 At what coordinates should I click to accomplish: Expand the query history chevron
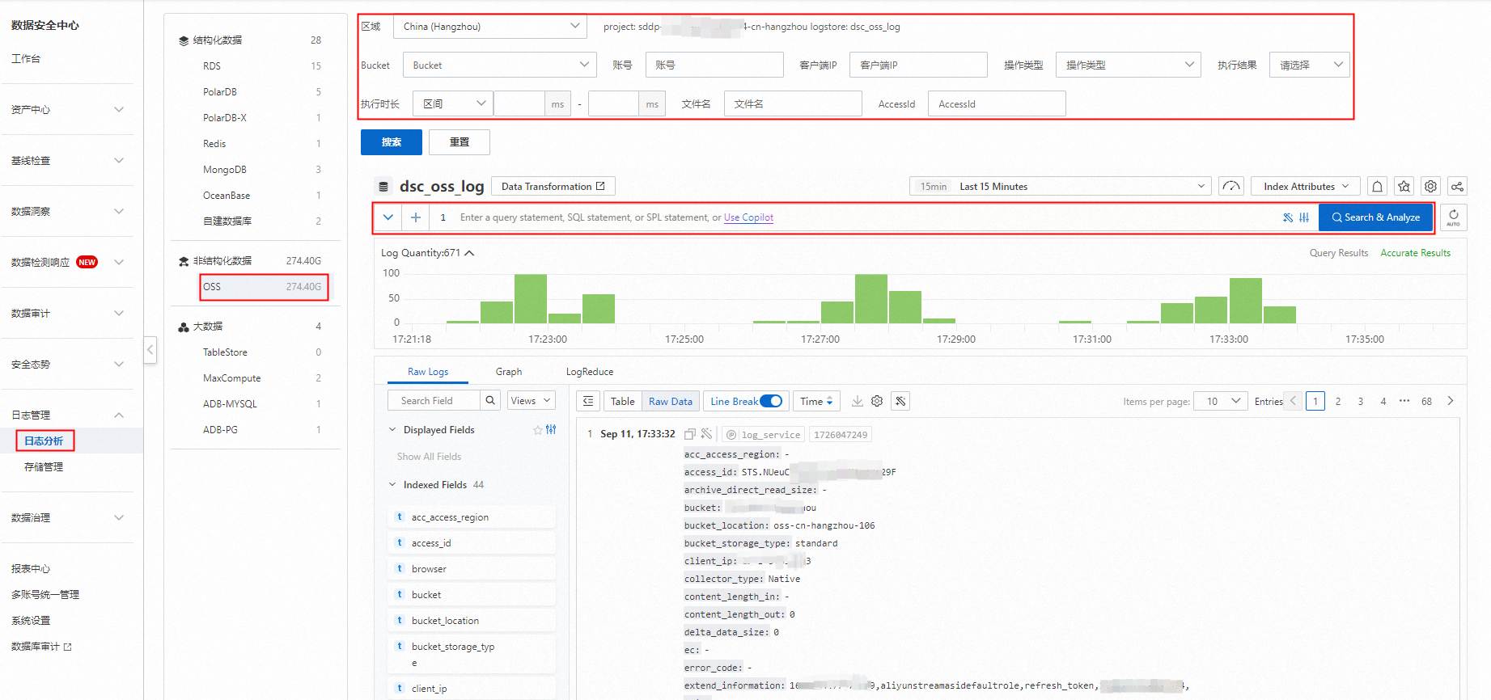[x=388, y=217]
